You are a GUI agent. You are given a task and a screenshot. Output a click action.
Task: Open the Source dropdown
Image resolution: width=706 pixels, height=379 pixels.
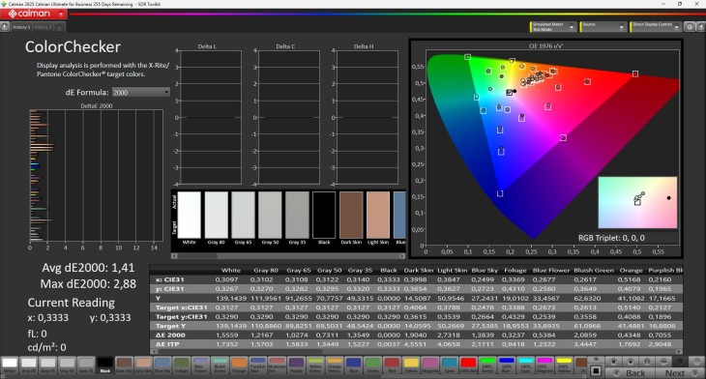(x=603, y=27)
